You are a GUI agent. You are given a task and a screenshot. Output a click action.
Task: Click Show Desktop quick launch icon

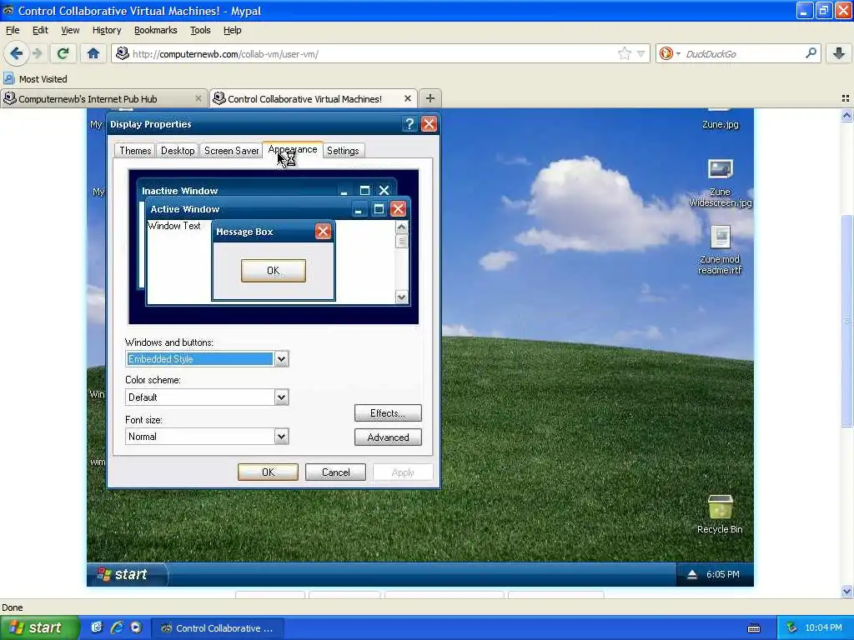(97, 627)
